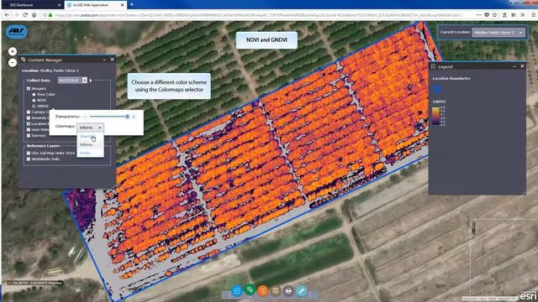Image resolution: width=538 pixels, height=302 pixels.
Task: Select the GNDVI radio option
Action: pos(34,107)
